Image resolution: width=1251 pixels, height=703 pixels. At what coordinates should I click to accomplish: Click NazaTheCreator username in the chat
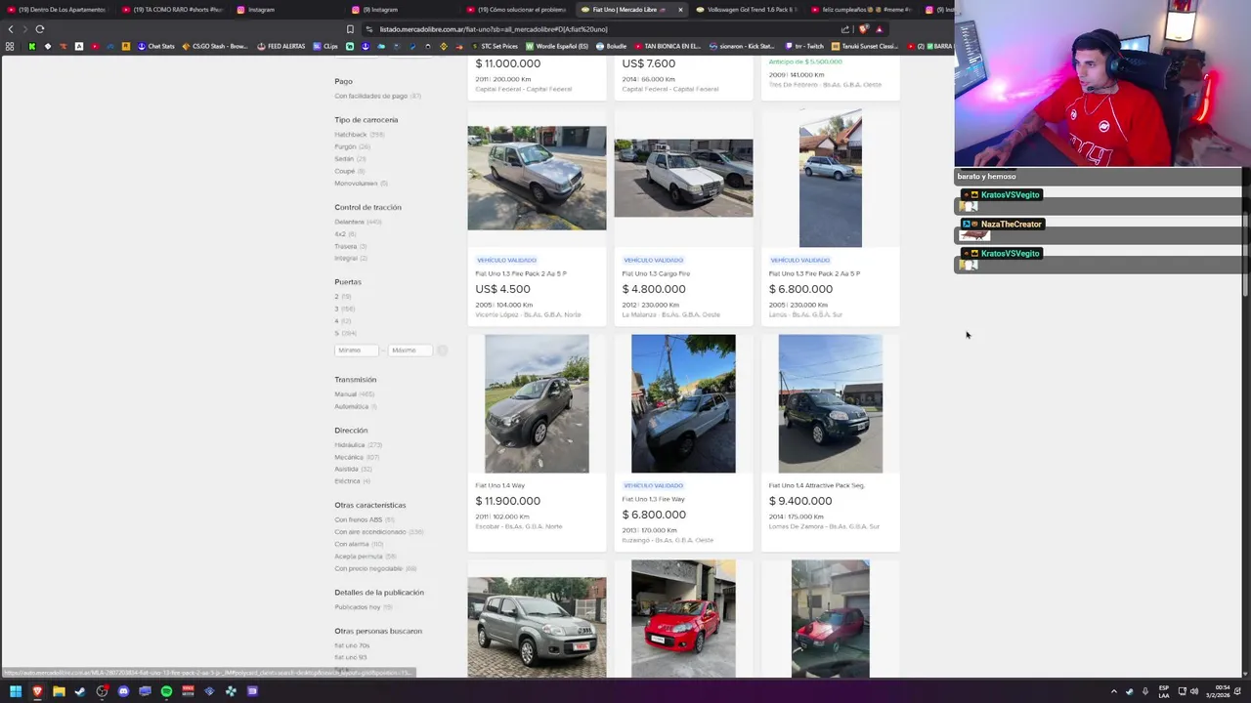(x=1012, y=224)
